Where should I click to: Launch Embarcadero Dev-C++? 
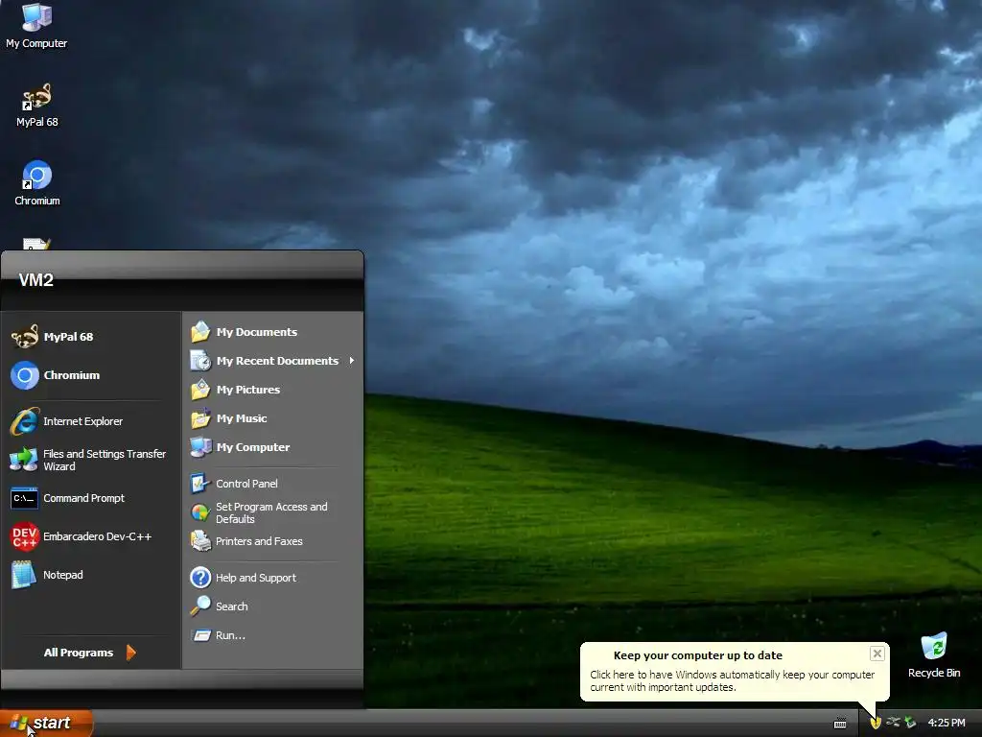(91, 536)
